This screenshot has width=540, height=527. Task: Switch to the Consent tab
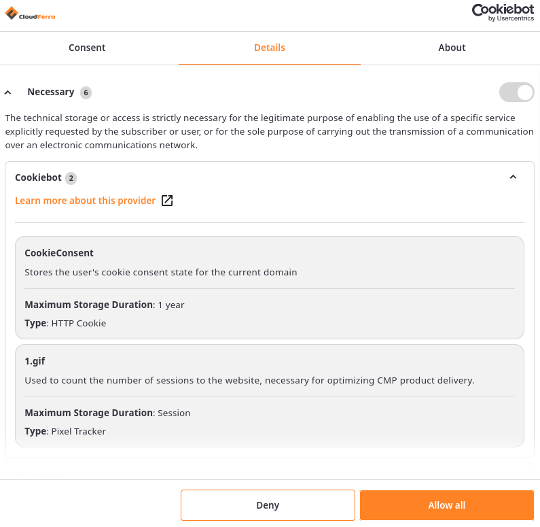[87, 48]
